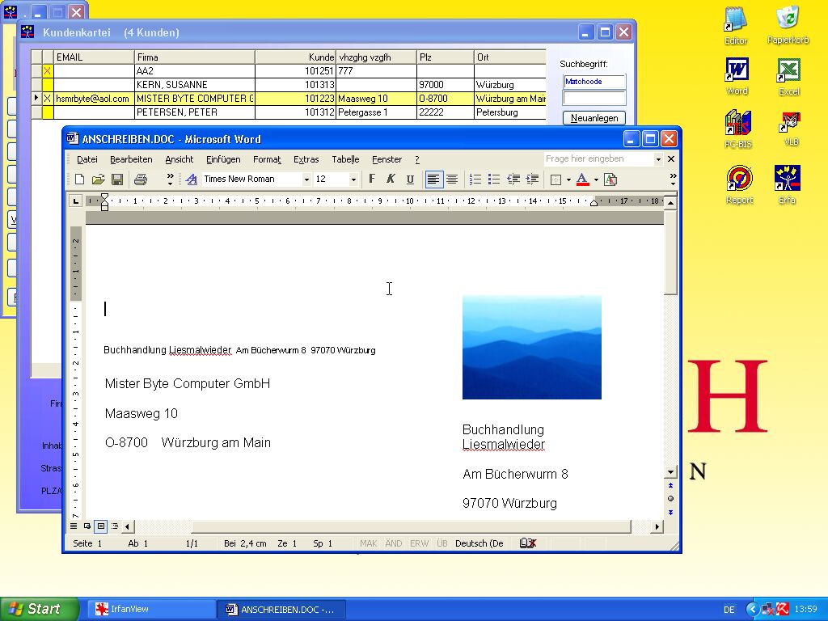
Task: Toggle left text alignment
Action: point(433,180)
